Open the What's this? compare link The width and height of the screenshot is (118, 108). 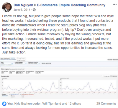click(5, 96)
